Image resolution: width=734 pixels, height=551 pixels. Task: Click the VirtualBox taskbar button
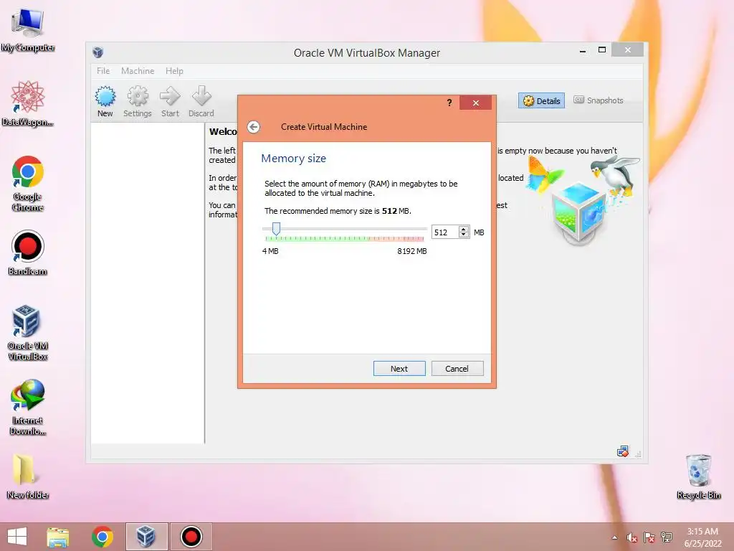[x=146, y=537]
